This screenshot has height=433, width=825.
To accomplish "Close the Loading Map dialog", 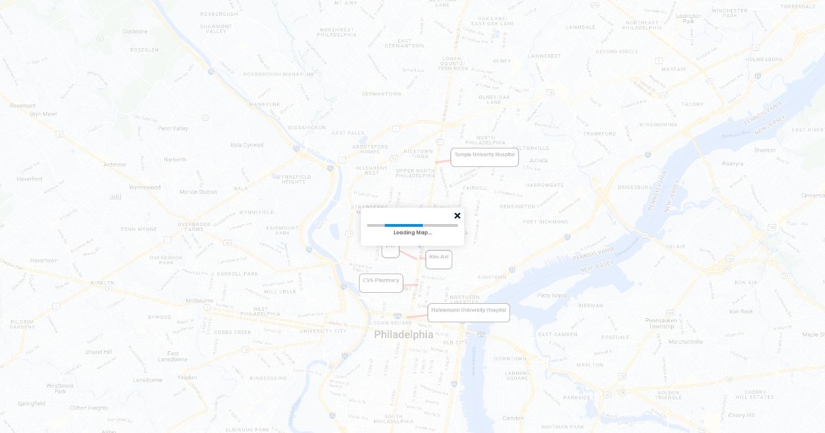I will click(457, 216).
